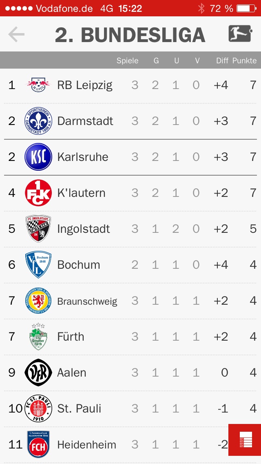Tap the Diff column header

[222, 61]
